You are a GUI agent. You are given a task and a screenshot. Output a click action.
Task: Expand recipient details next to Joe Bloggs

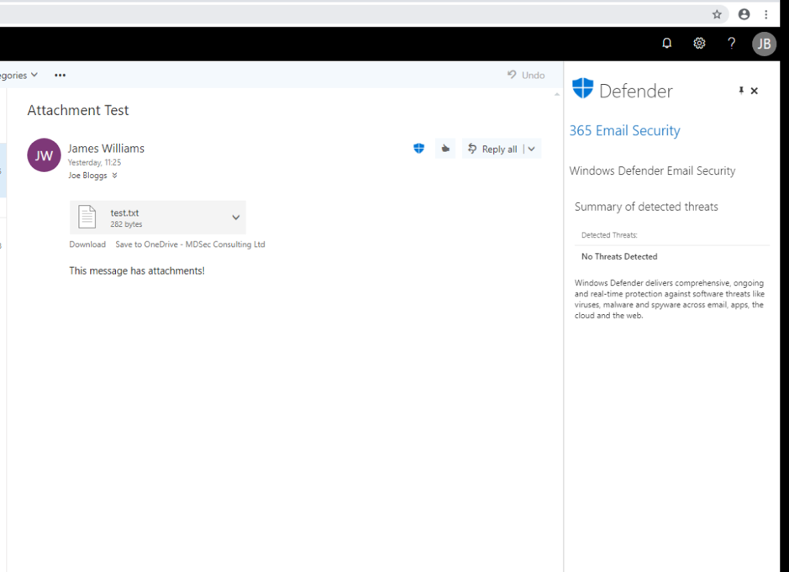(115, 175)
